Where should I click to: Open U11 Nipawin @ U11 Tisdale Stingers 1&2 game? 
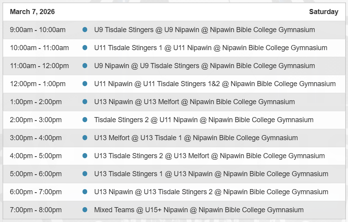[215, 84]
